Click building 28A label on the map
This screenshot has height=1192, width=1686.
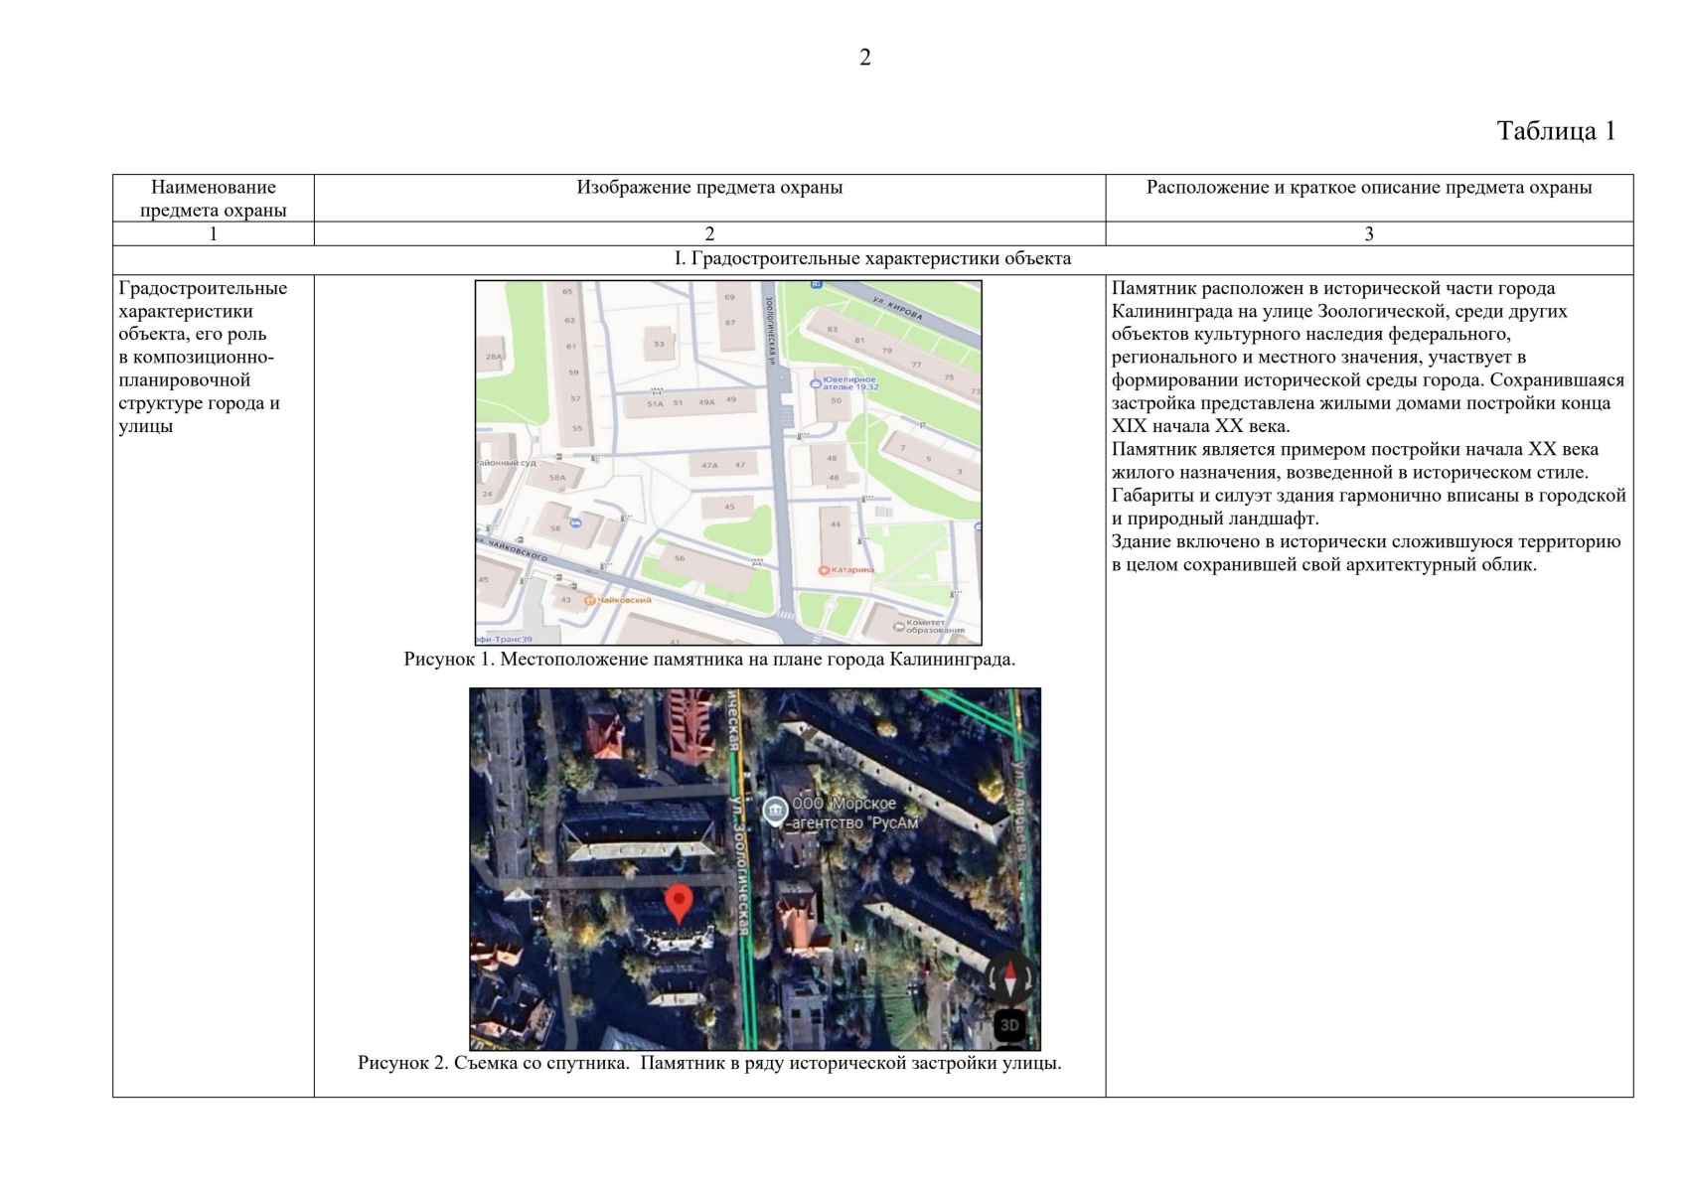(x=494, y=356)
